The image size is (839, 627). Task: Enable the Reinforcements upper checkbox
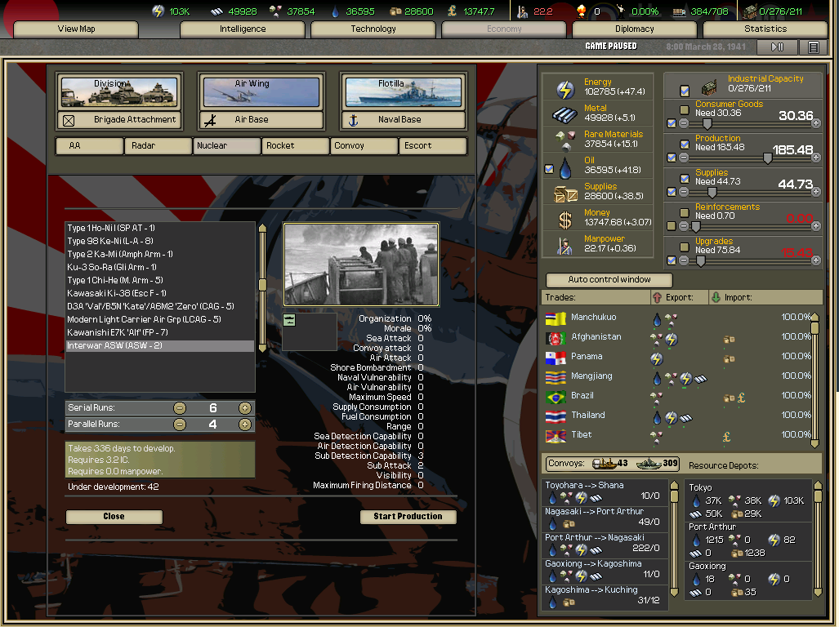685,212
